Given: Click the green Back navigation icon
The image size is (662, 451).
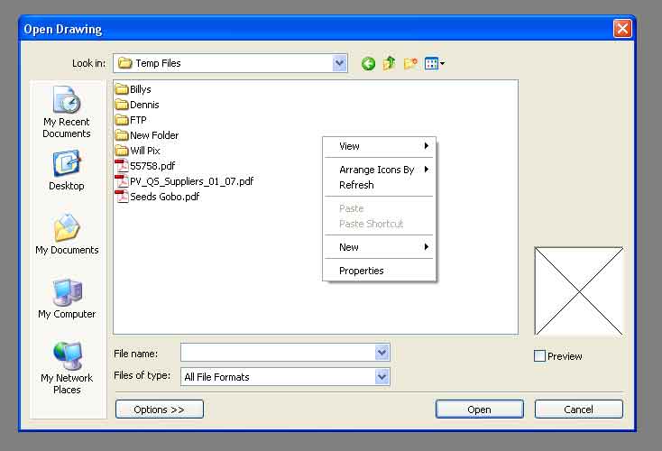Looking at the screenshot, I should [x=368, y=64].
